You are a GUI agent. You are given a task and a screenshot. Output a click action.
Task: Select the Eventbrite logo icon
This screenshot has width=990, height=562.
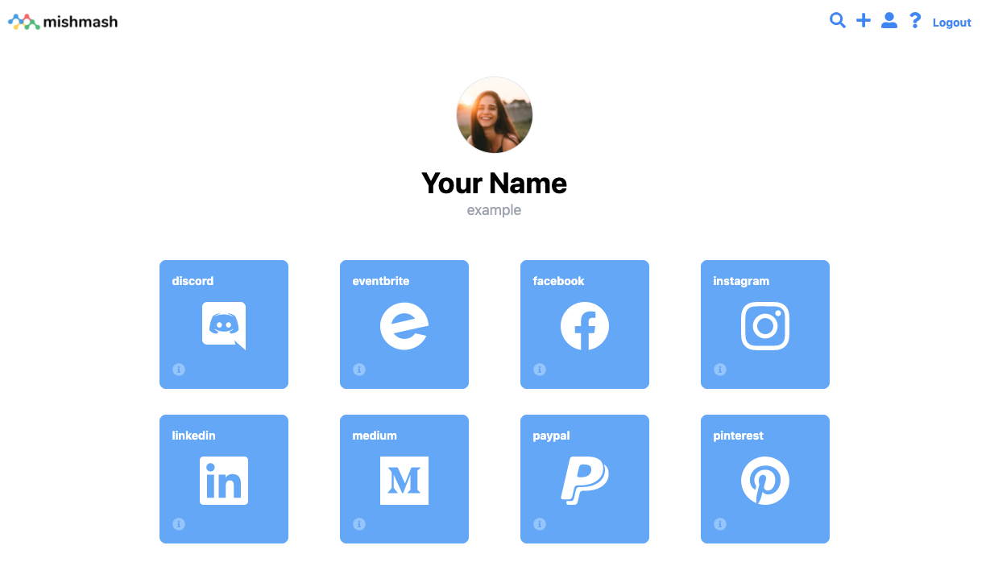point(404,326)
